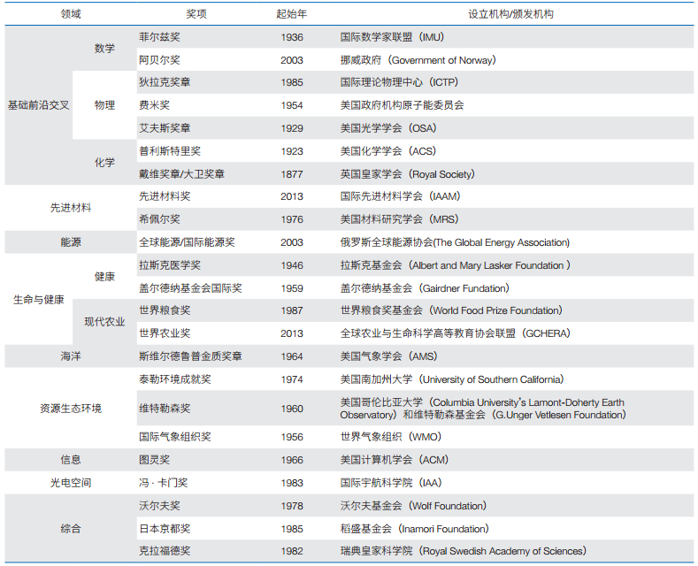
Task: Select the 生命与健康 category cell
Action: 39,300
